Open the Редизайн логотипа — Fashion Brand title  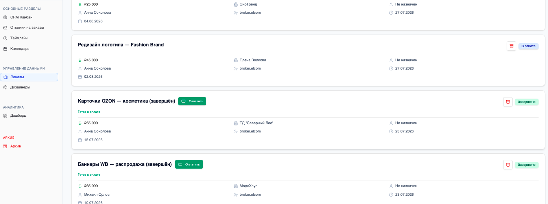pos(121,45)
